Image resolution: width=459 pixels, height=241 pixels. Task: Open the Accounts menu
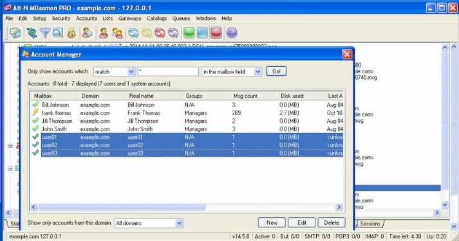tap(86, 19)
